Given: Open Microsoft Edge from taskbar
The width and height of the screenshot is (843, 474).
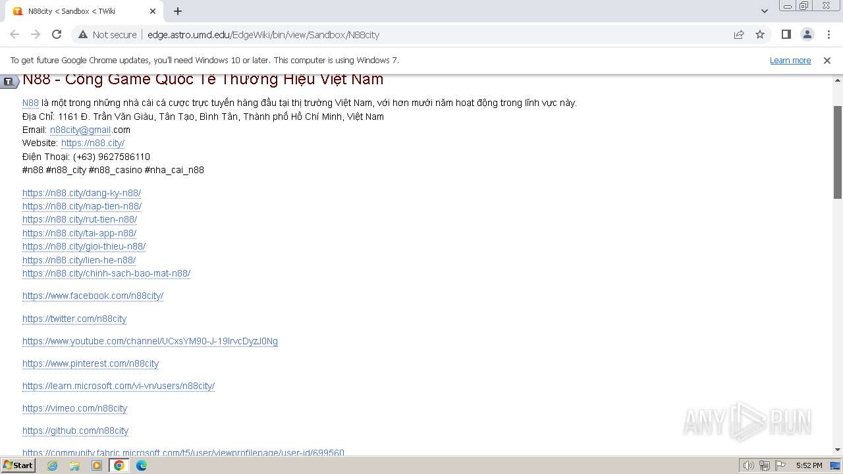Looking at the screenshot, I should (x=141, y=465).
